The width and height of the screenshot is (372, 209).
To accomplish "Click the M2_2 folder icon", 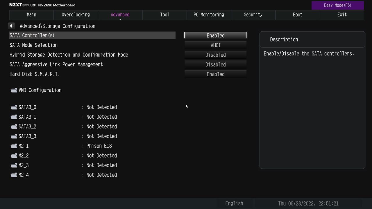I will pos(14,156).
